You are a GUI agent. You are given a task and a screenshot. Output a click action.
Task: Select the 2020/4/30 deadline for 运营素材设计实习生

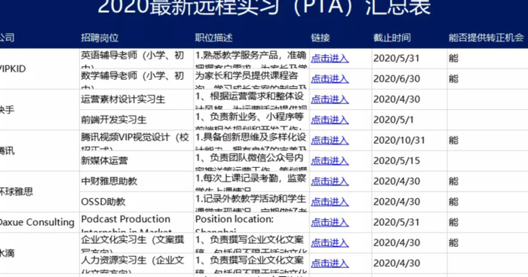[410, 100]
